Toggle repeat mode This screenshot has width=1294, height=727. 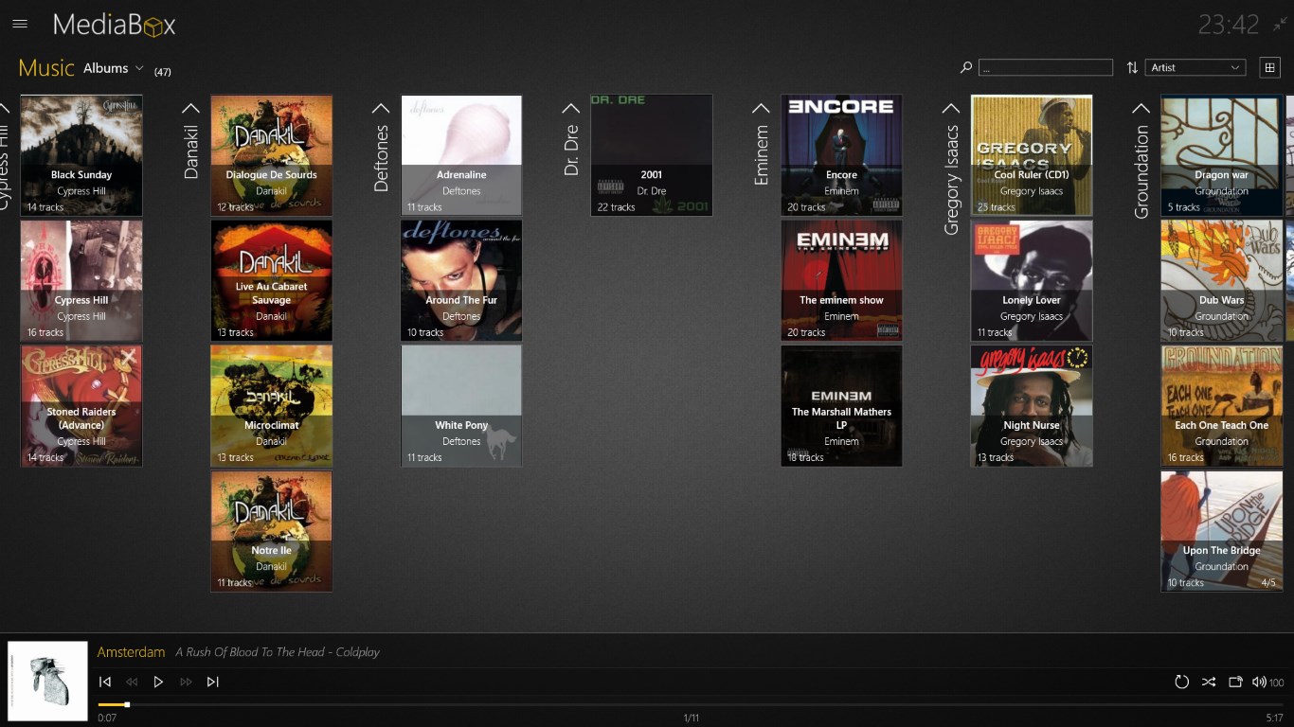click(1181, 682)
